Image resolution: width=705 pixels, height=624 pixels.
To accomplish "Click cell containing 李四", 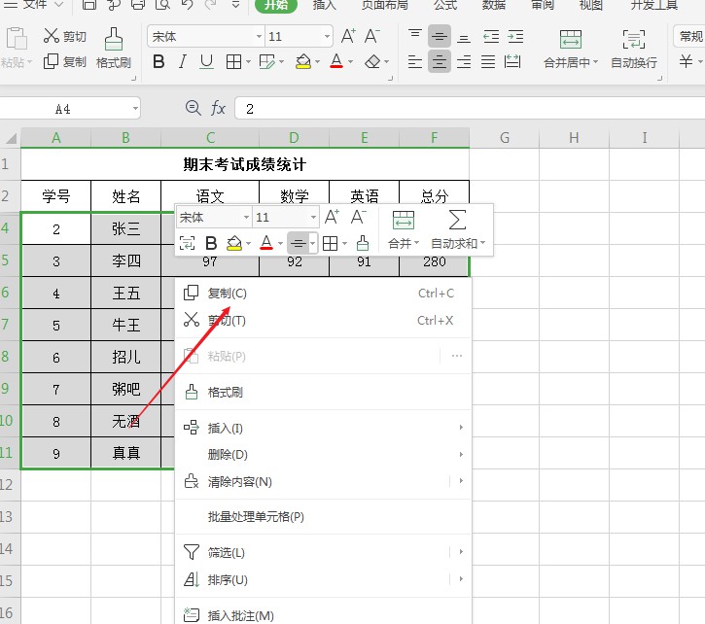I will click(x=125, y=260).
